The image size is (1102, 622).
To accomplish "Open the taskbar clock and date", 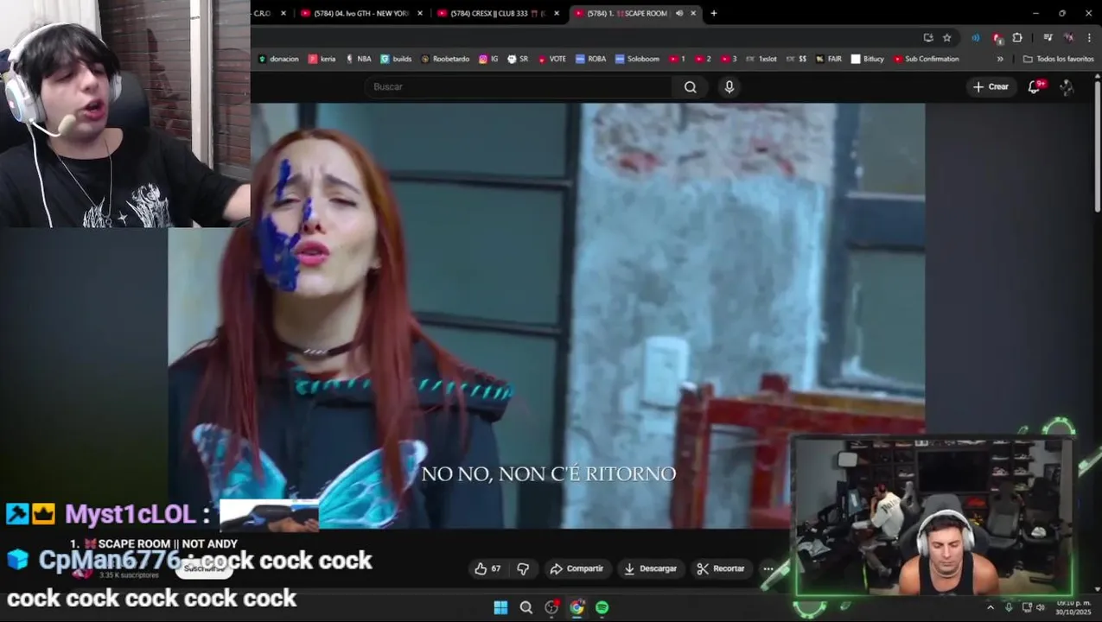I will click(1072, 607).
